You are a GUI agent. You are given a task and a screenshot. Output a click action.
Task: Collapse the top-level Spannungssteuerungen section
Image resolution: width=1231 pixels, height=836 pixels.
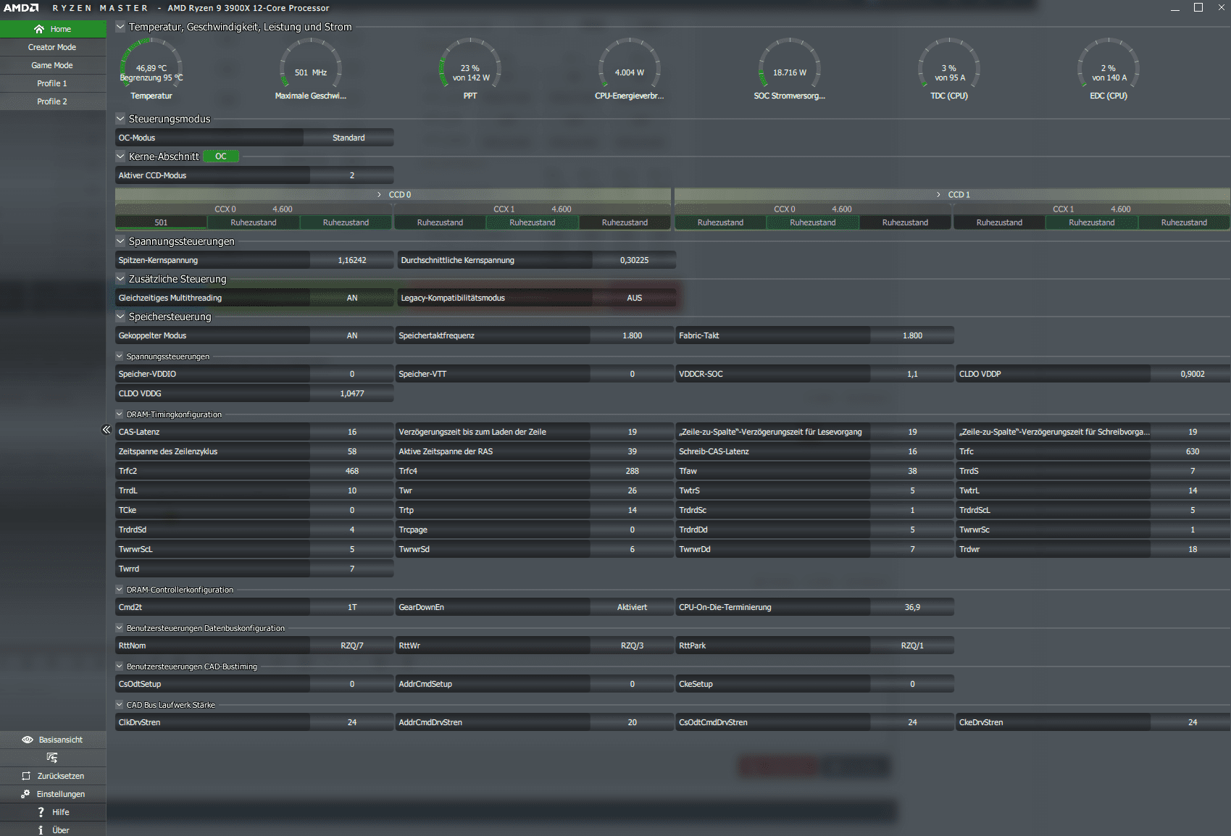coord(120,241)
